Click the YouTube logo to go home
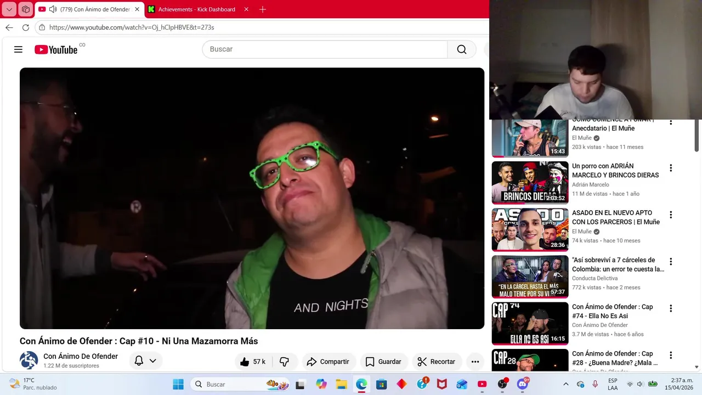 pos(56,49)
